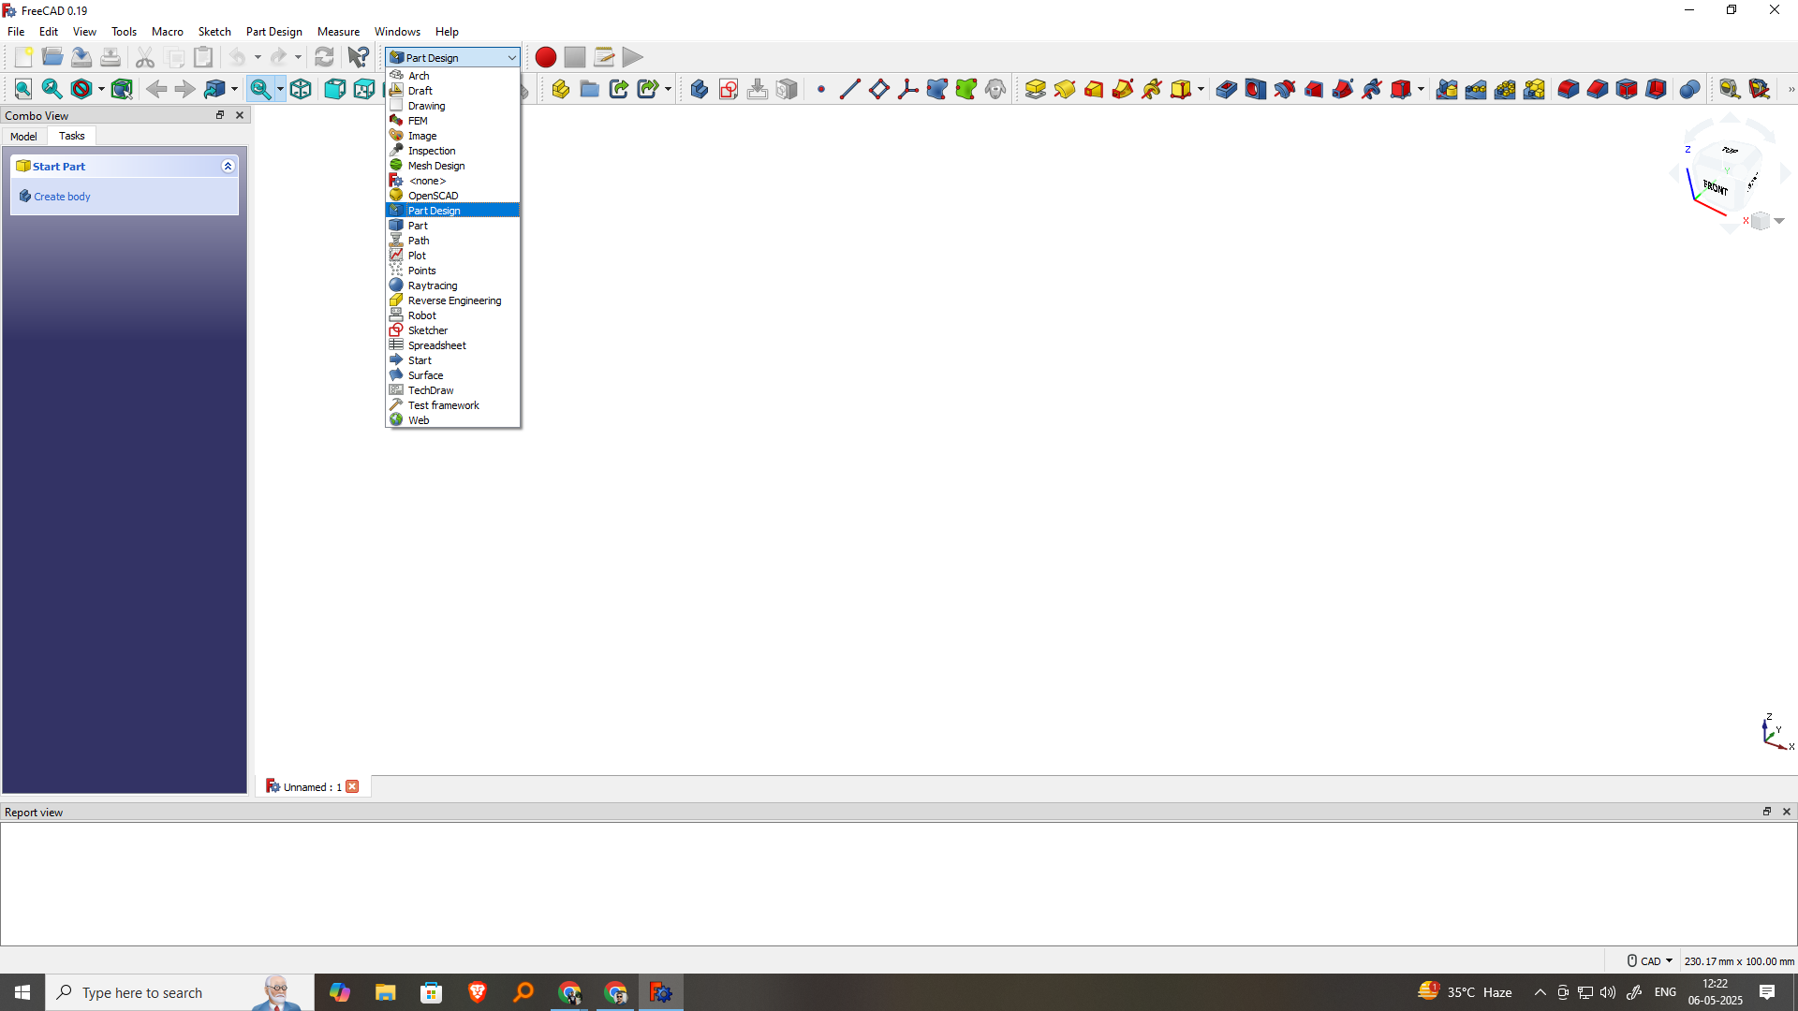Close the Report view panel
Image resolution: width=1798 pixels, height=1011 pixels.
(x=1787, y=812)
